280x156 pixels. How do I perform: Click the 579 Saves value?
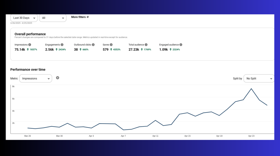coord(106,49)
